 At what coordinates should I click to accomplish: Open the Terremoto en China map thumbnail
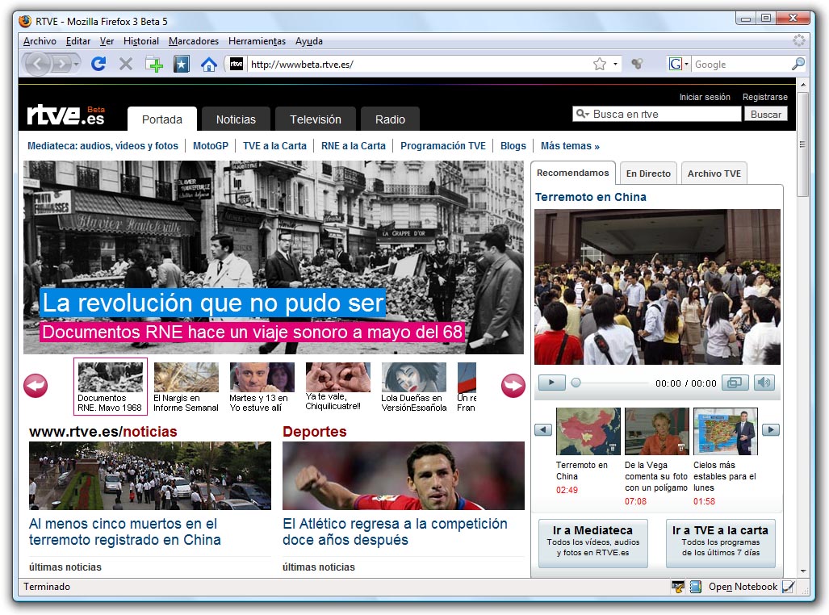(588, 431)
